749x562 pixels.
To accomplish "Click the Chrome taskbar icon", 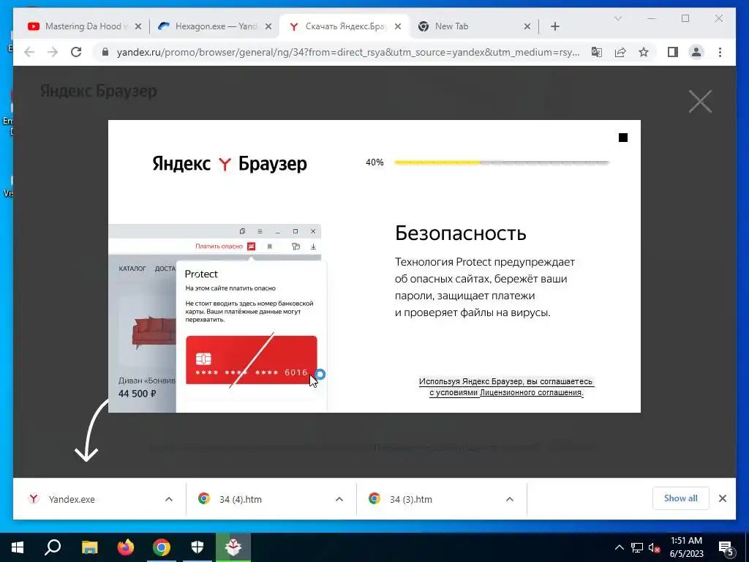I will 162,547.
